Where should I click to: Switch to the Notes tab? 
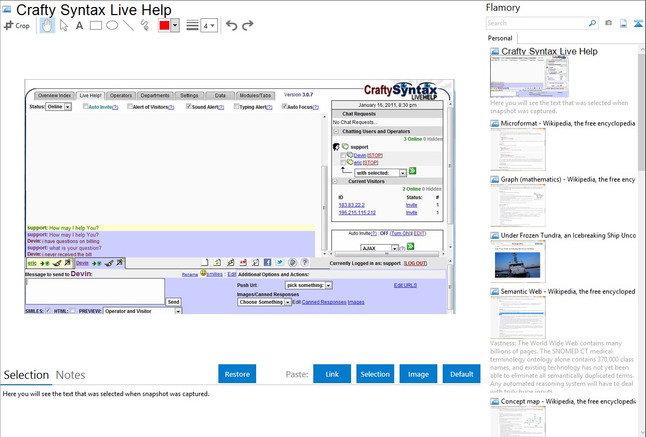tap(71, 375)
